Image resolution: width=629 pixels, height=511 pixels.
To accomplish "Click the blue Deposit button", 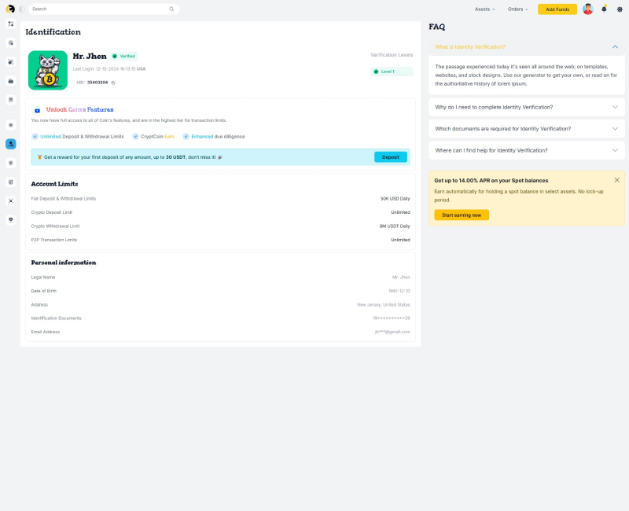I will (x=390, y=157).
